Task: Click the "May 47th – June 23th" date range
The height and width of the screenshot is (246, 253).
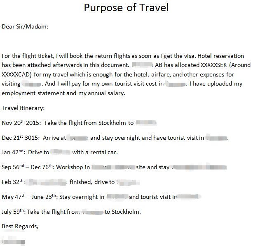Action: (x=29, y=197)
